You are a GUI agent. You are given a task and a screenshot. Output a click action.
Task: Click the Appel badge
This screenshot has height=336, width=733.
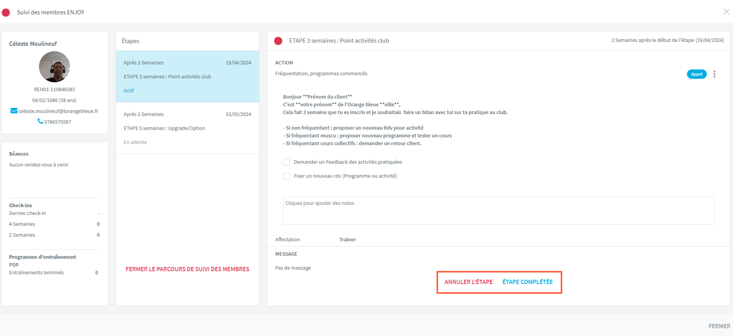point(697,74)
